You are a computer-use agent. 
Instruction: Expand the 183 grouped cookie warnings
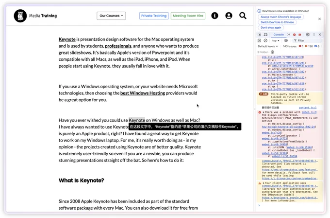pyautogui.click(x=264, y=94)
